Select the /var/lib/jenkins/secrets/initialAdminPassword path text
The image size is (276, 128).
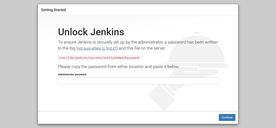[x=99, y=58]
